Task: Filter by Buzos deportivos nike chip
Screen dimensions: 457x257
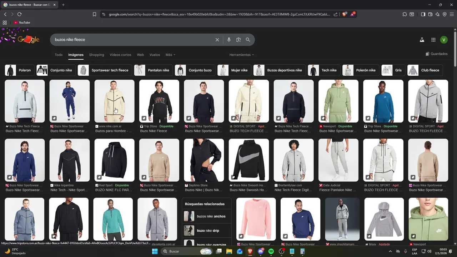Action: 280,70
